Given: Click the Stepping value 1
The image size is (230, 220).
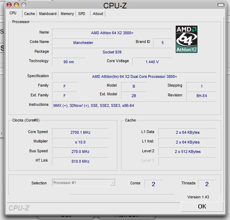Looking at the screenshot, I should (x=201, y=86).
